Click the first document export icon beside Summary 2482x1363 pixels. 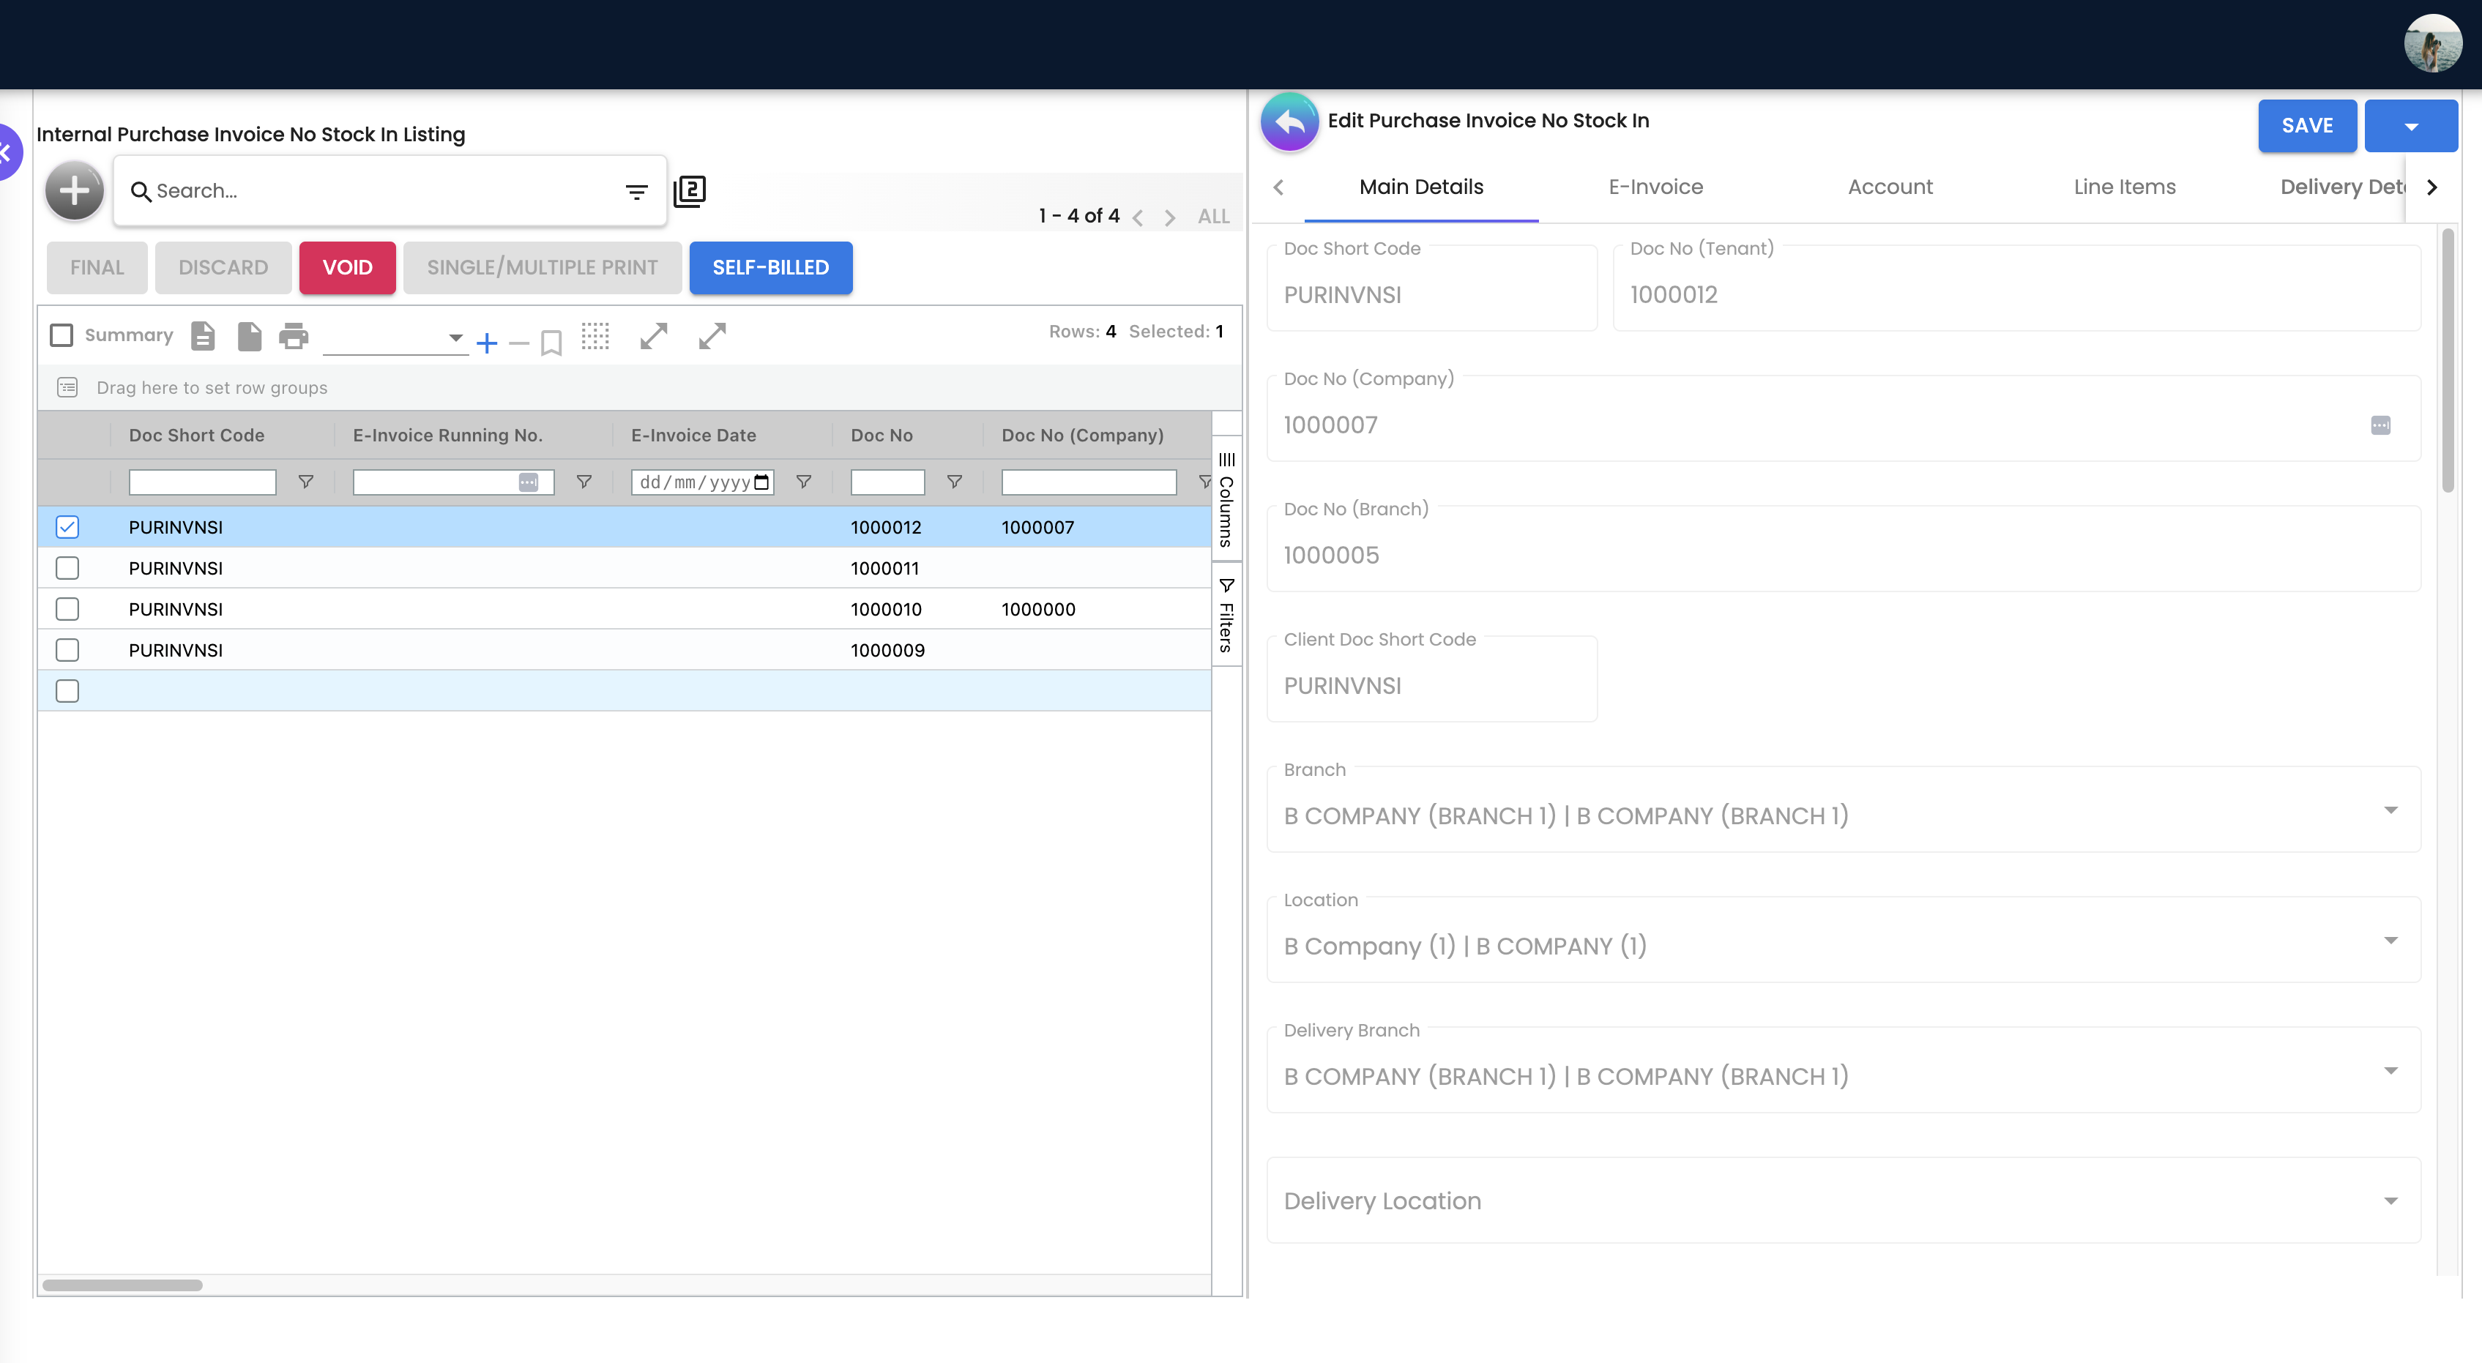pyautogui.click(x=202, y=335)
